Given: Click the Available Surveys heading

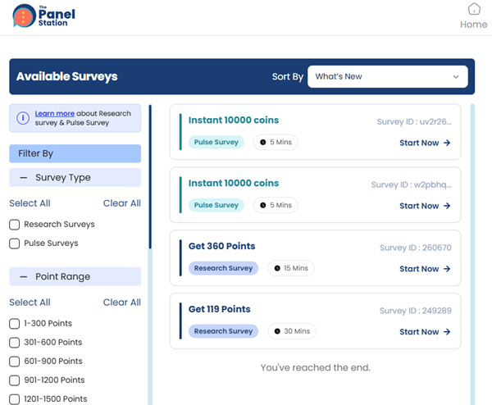Looking at the screenshot, I should coord(67,76).
